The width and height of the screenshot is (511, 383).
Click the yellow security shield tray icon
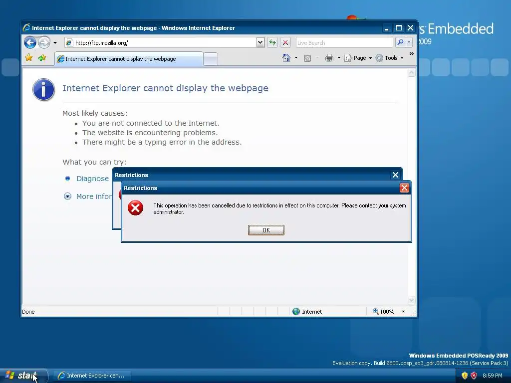tap(465, 376)
